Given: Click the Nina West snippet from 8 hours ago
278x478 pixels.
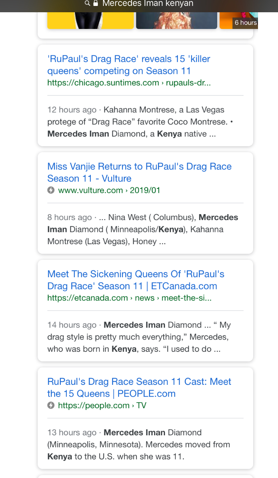Looking at the screenshot, I should 143,229.
